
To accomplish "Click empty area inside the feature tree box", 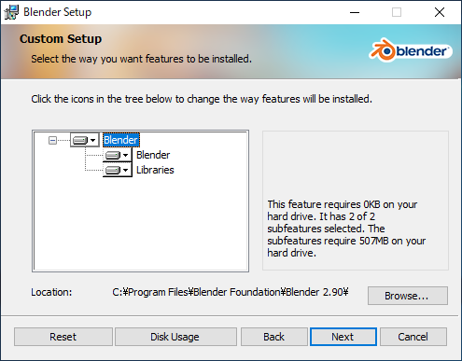I will click(x=140, y=224).
